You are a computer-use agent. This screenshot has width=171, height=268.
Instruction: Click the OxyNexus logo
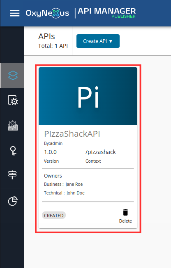tap(47, 13)
